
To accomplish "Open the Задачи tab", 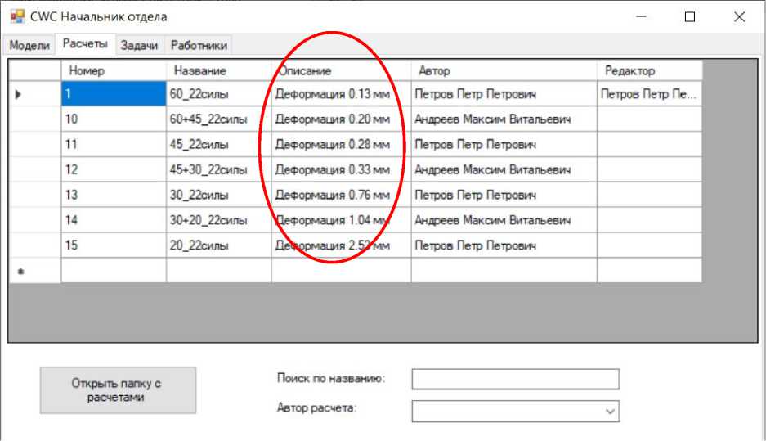I will (139, 46).
